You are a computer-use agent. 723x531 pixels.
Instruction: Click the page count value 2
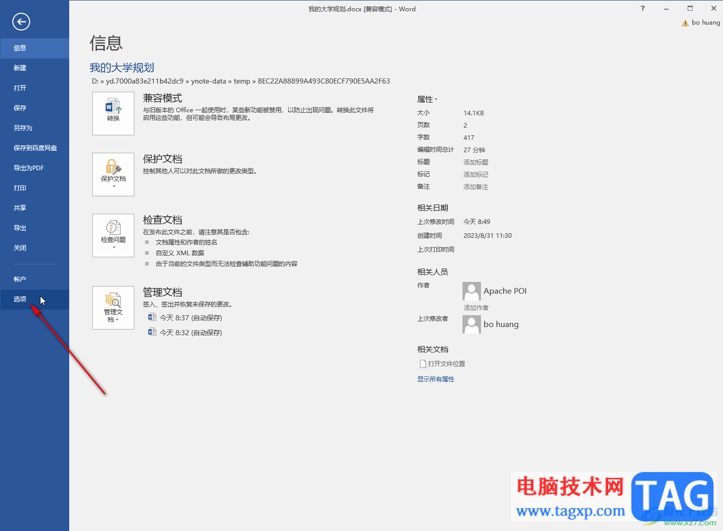tap(466, 126)
